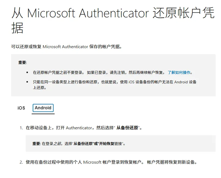
Task: Click the step number 1. in the list
Action: tap(21, 128)
